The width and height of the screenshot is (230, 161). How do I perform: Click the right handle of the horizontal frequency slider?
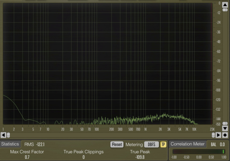coord(213,135)
